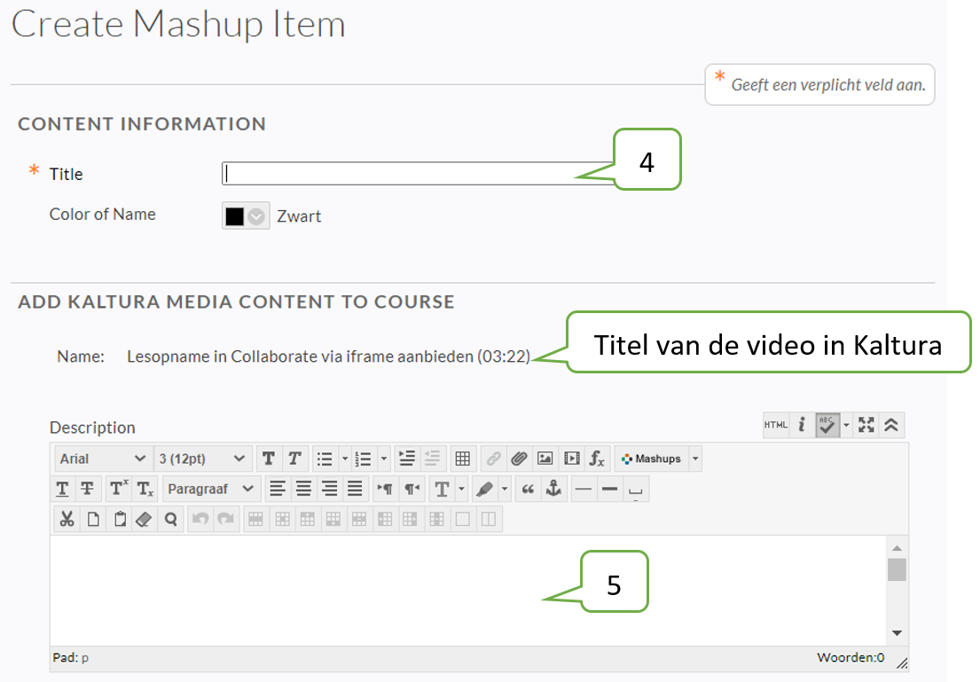Image resolution: width=980 pixels, height=682 pixels.
Task: Insert a numbered list
Action: (x=363, y=459)
